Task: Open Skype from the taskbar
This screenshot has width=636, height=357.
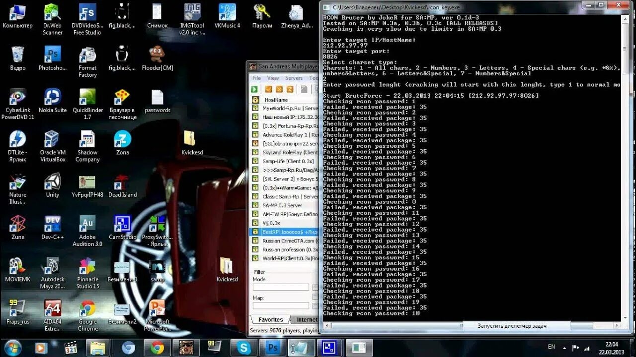Action: coord(244,348)
